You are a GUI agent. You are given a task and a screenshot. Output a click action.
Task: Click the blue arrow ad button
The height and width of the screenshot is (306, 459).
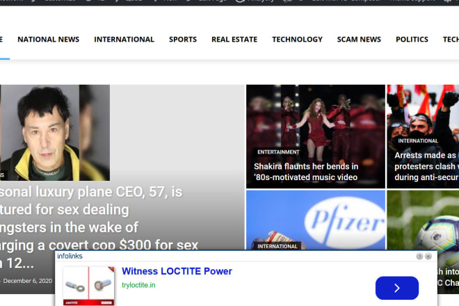397,288
